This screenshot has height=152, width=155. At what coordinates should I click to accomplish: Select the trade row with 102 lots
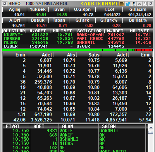[74, 148]
